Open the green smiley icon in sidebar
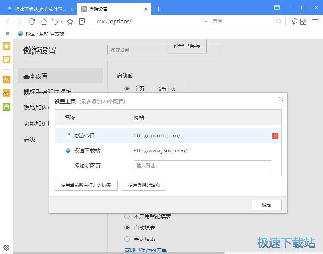Image resolution: width=323 pixels, height=254 pixels. coord(6,107)
